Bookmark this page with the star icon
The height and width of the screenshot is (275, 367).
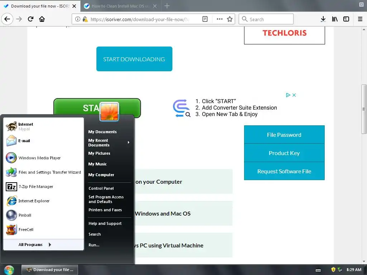[x=230, y=19]
